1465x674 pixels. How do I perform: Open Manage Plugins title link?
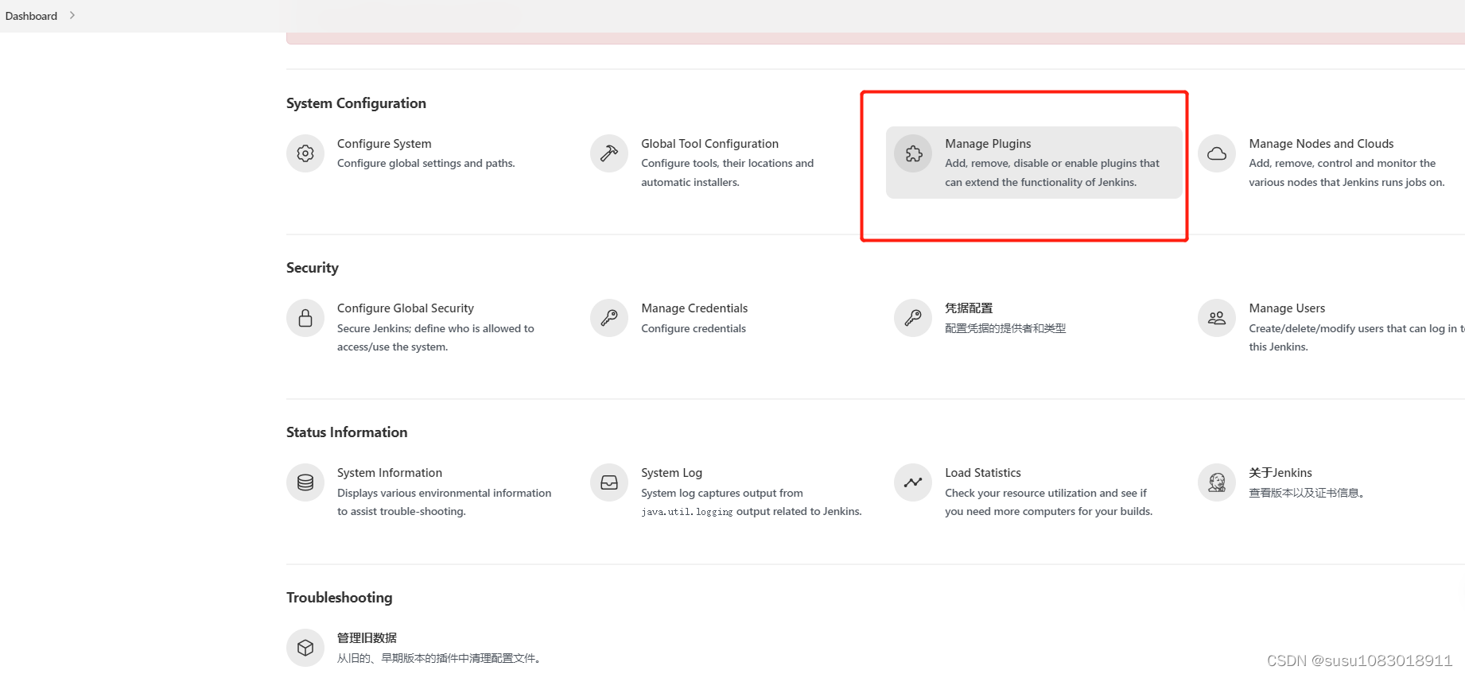[988, 144]
